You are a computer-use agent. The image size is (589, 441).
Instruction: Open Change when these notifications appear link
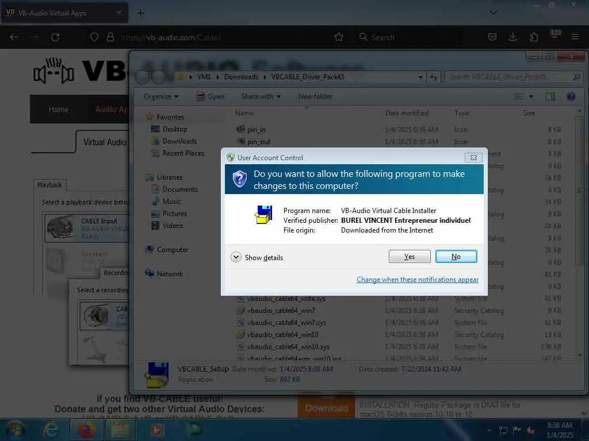pyautogui.click(x=418, y=280)
